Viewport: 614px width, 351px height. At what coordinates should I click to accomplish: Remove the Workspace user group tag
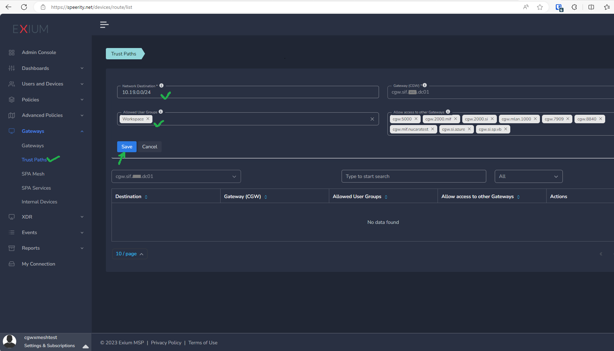(148, 119)
